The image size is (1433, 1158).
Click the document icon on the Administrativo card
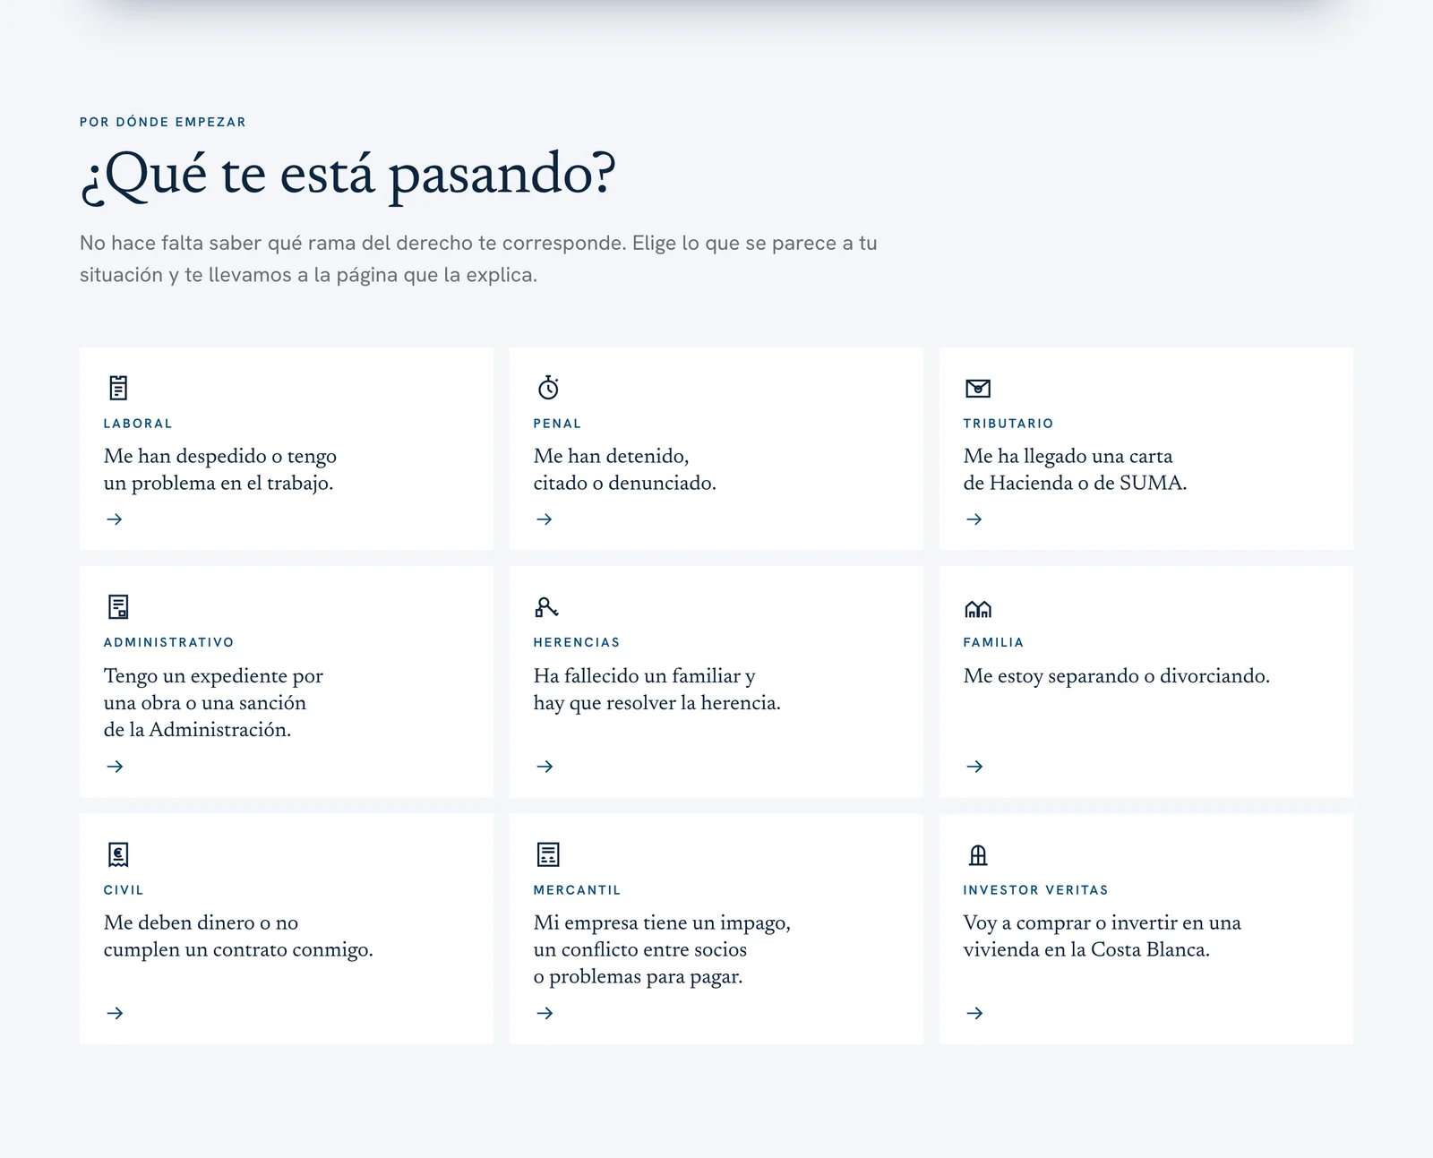(118, 607)
